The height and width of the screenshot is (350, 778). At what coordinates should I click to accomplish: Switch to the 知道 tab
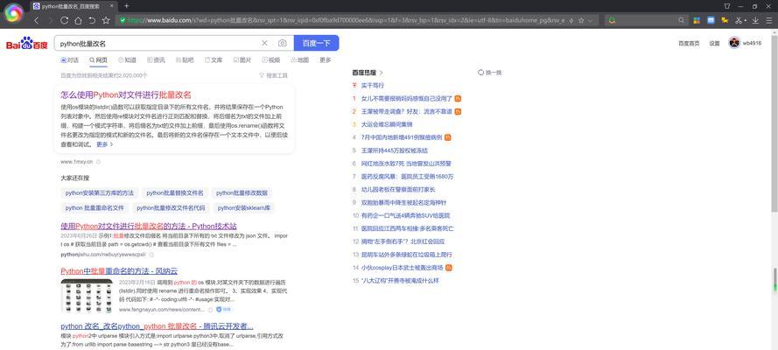pyautogui.click(x=127, y=60)
